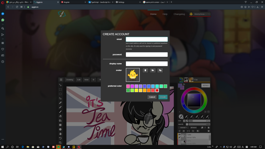Open WhatsApp in Opera sidebar
265x149 pixels.
(x=3, y=20)
